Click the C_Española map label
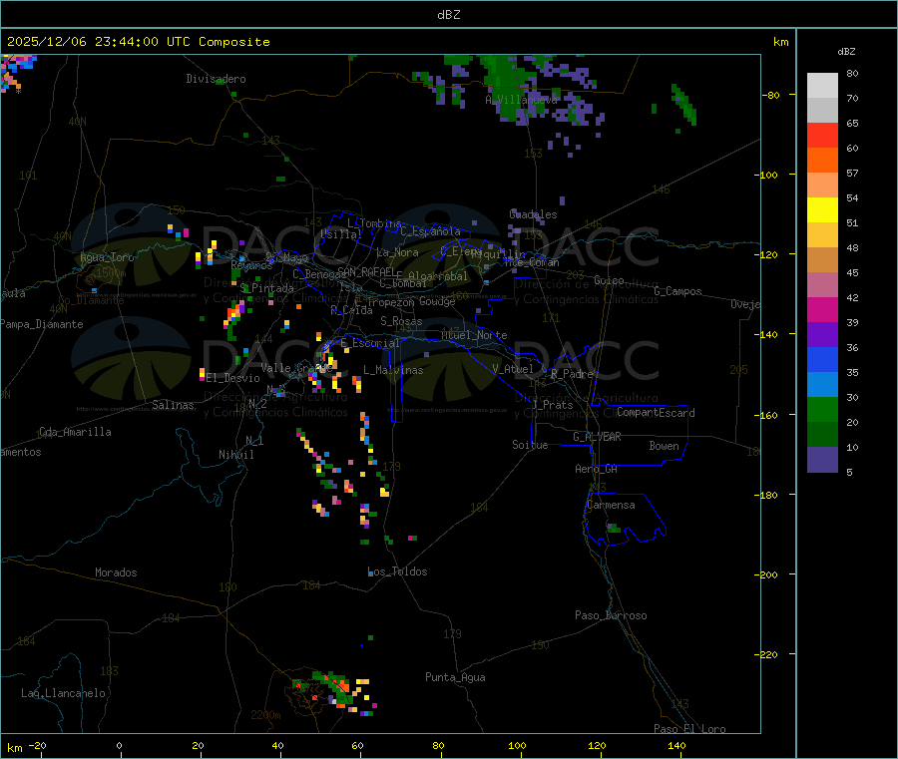 click(430, 231)
